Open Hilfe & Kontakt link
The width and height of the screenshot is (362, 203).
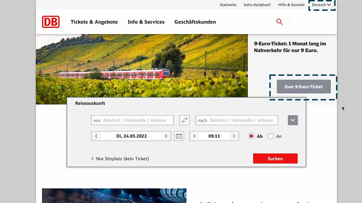pyautogui.click(x=291, y=5)
